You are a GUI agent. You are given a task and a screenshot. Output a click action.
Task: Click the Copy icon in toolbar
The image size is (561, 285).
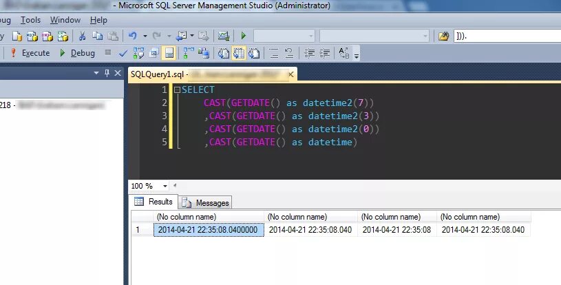(x=97, y=36)
